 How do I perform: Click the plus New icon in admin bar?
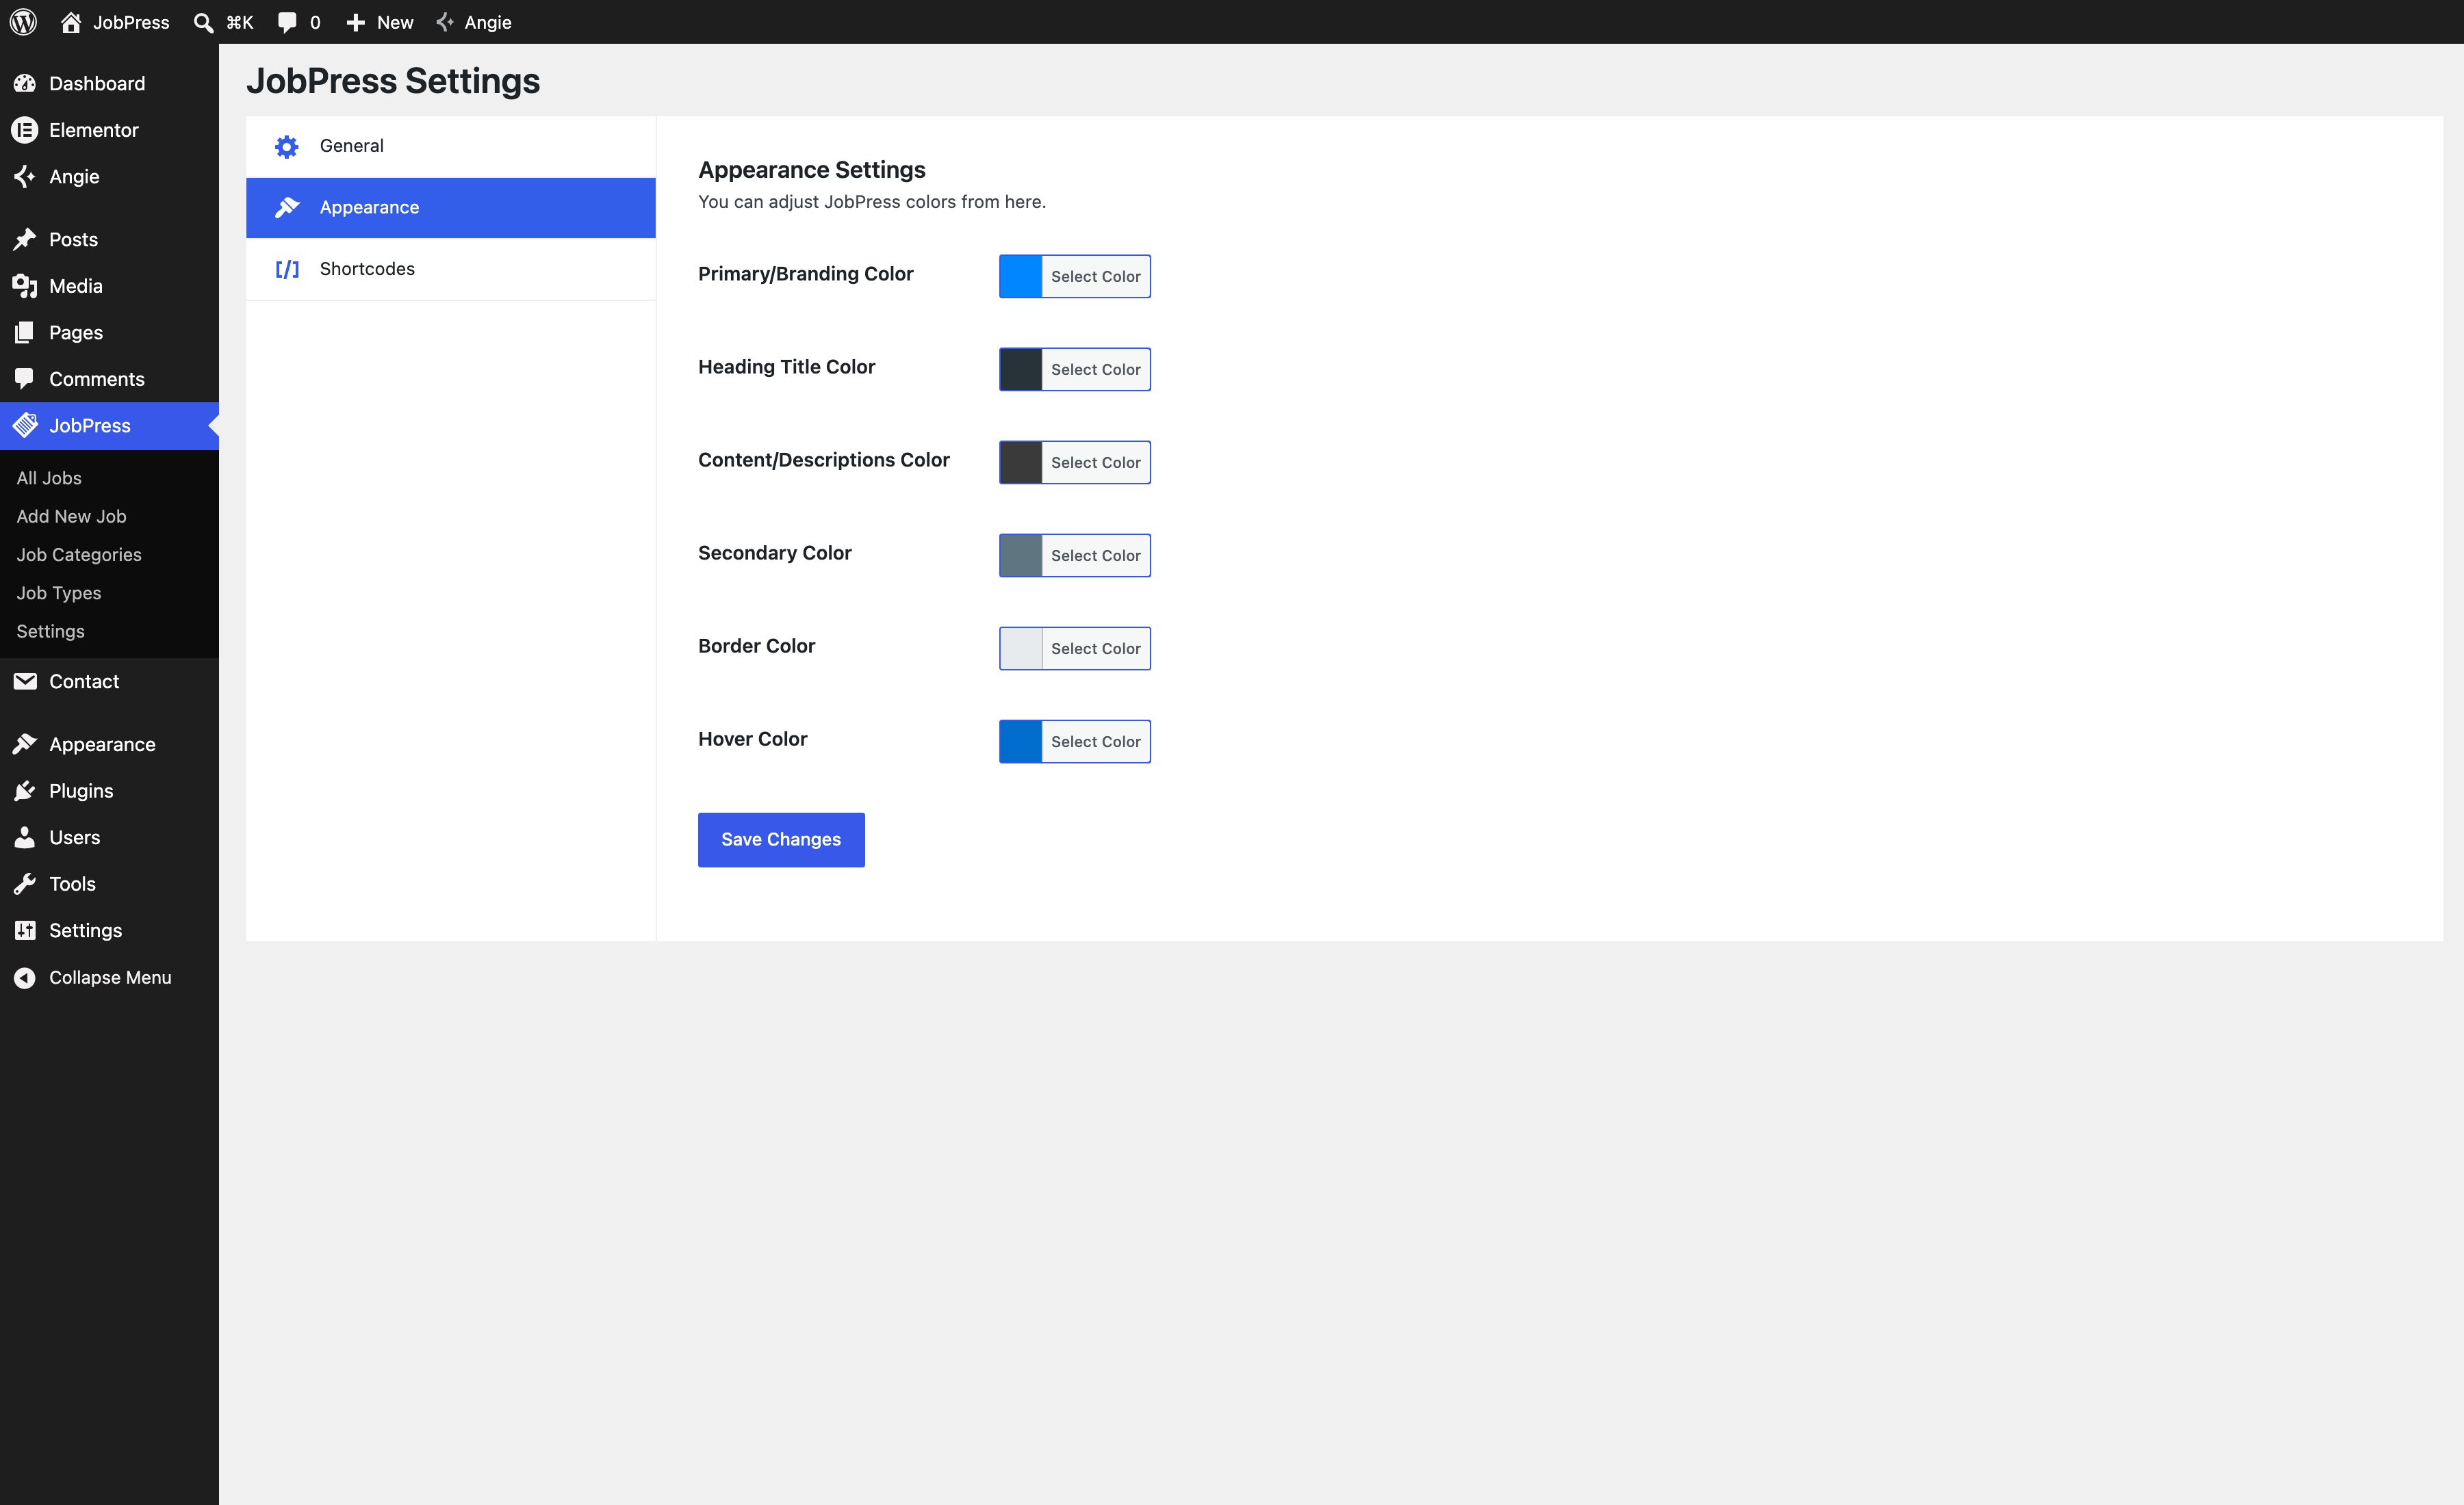point(355,22)
